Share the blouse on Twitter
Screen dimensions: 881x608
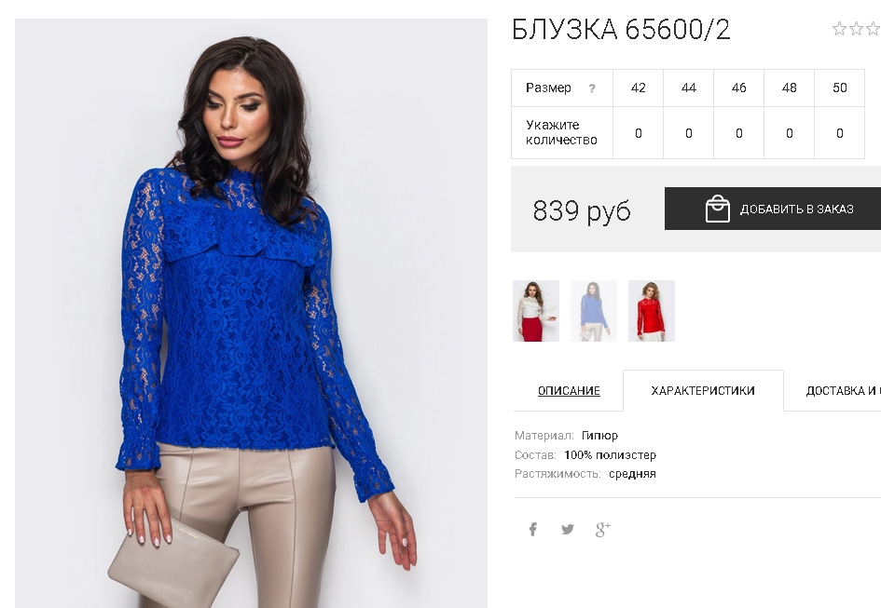coord(568,529)
